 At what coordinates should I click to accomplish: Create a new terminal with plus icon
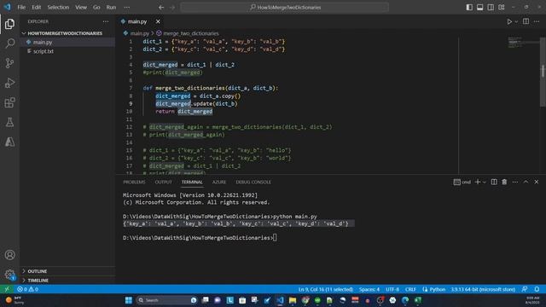[x=478, y=182]
